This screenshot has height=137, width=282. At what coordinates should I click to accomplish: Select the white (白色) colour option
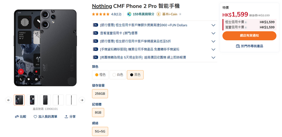(118, 75)
